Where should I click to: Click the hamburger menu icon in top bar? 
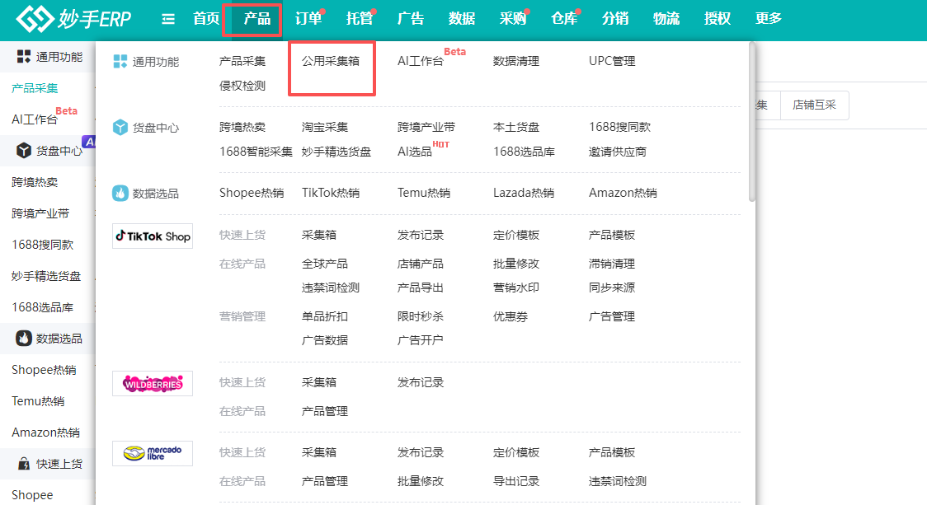(168, 18)
